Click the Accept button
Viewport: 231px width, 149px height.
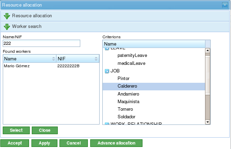click(15, 143)
